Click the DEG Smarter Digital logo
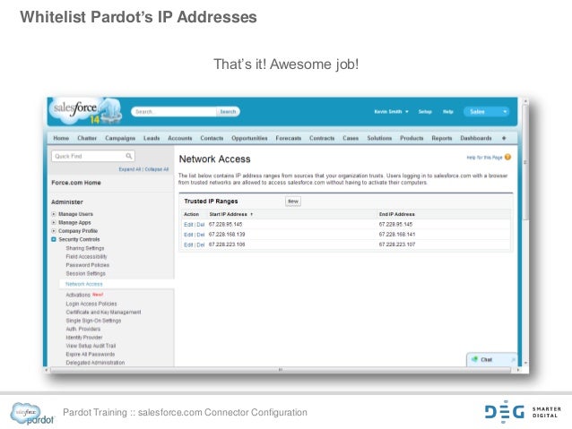 click(x=523, y=412)
